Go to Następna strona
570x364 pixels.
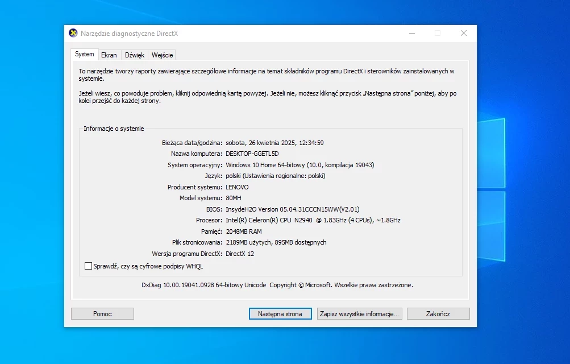tap(280, 314)
